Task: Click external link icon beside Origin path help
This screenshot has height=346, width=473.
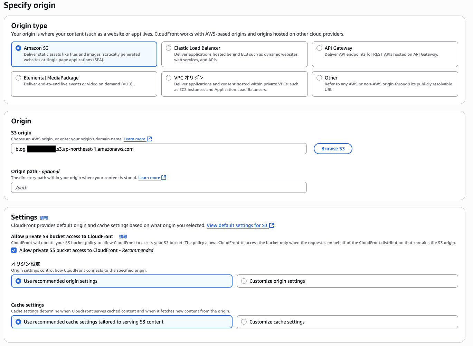Action: [x=164, y=178]
